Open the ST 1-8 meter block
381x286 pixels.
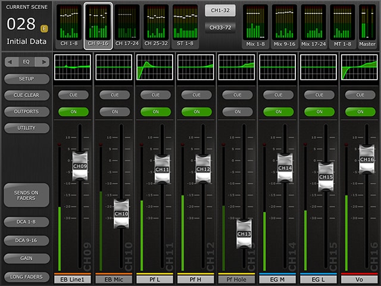(185, 25)
